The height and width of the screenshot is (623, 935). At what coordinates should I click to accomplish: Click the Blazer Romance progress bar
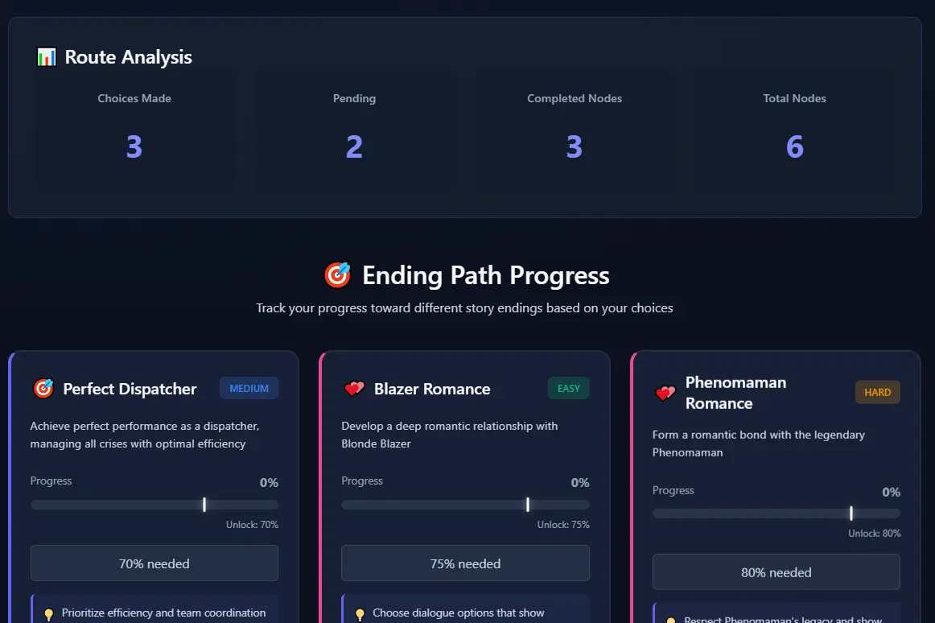(465, 505)
